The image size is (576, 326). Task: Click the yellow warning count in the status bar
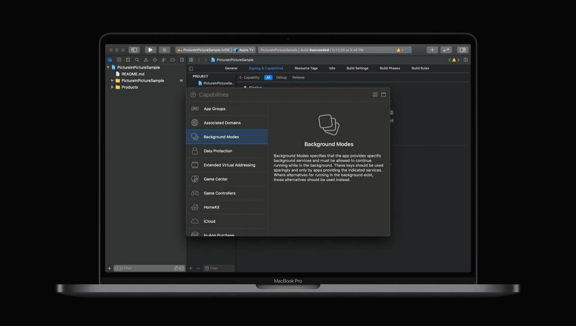400,50
